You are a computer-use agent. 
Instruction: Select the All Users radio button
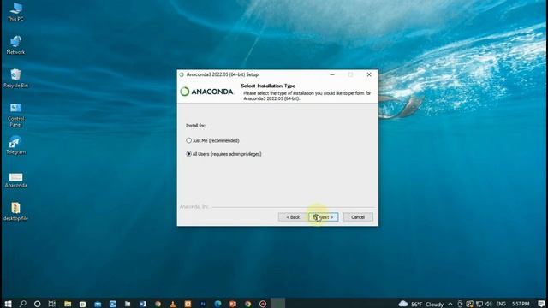(x=188, y=154)
